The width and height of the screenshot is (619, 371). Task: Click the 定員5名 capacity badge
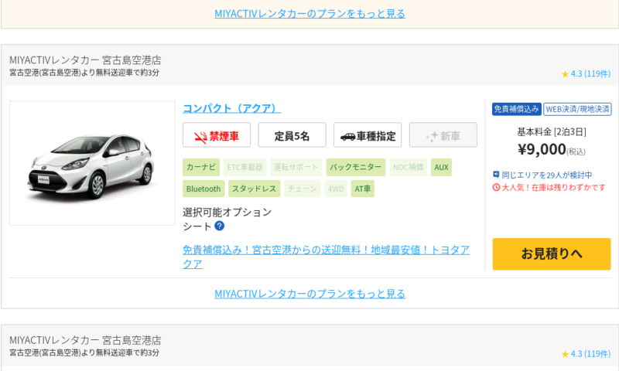[x=292, y=134]
